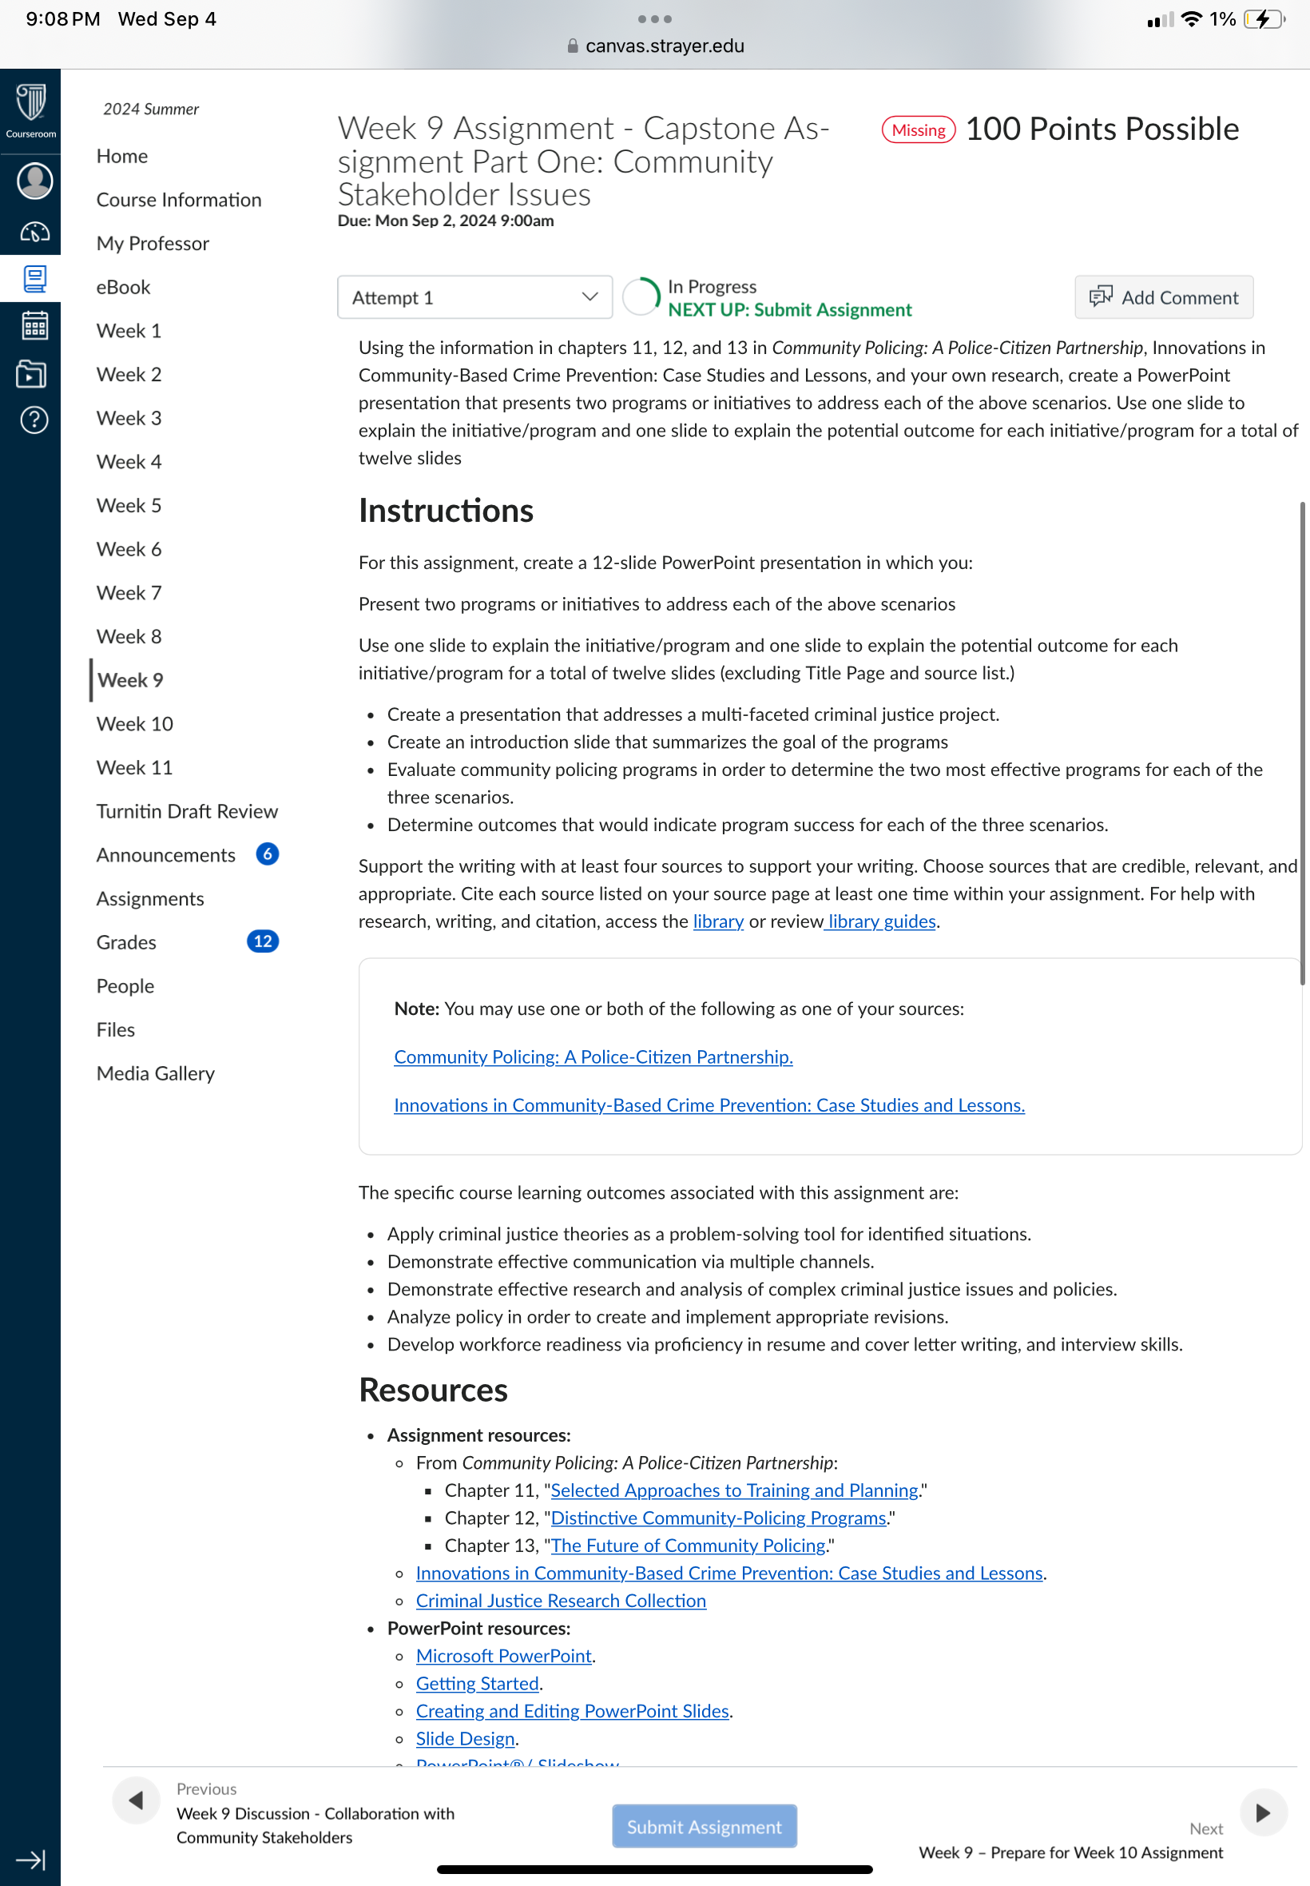Tap the canvas.strayer.edu address bar

655,46
